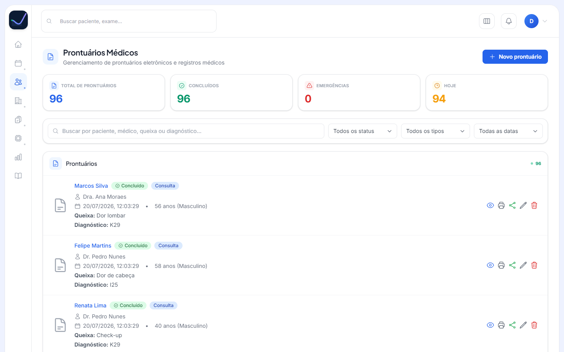Share Marcos Silva's record
Screen dimensions: 564x352
(x=512, y=205)
